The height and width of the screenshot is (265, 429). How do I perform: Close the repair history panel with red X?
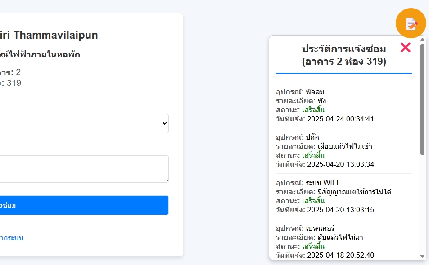[x=405, y=47]
